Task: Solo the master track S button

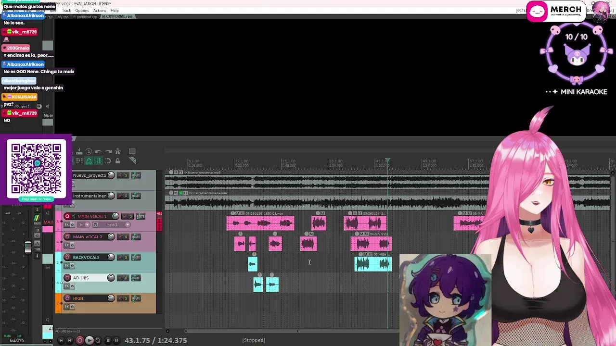Action: (x=37, y=210)
